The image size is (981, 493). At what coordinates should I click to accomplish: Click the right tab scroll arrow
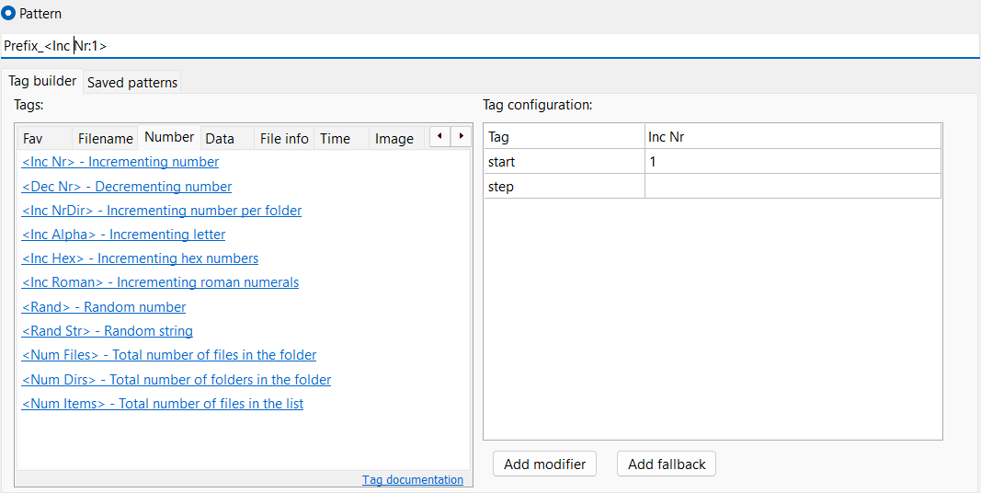(x=462, y=136)
